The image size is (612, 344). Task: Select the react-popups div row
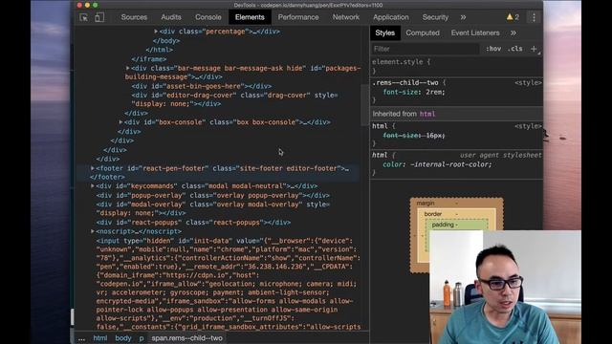193,223
